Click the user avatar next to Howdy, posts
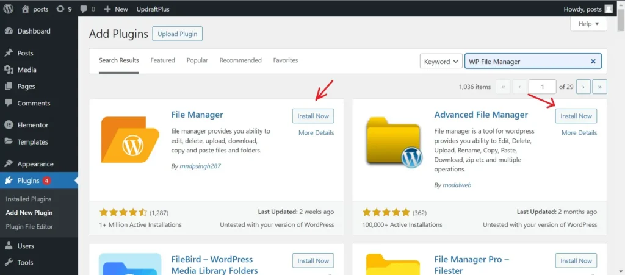The width and height of the screenshot is (625, 275). 609,9
